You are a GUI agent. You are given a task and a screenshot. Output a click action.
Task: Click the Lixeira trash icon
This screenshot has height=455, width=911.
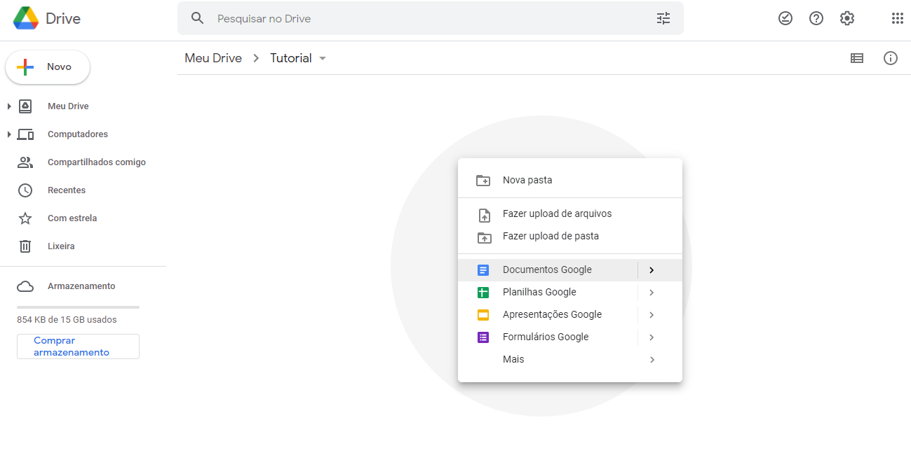pyautogui.click(x=25, y=246)
